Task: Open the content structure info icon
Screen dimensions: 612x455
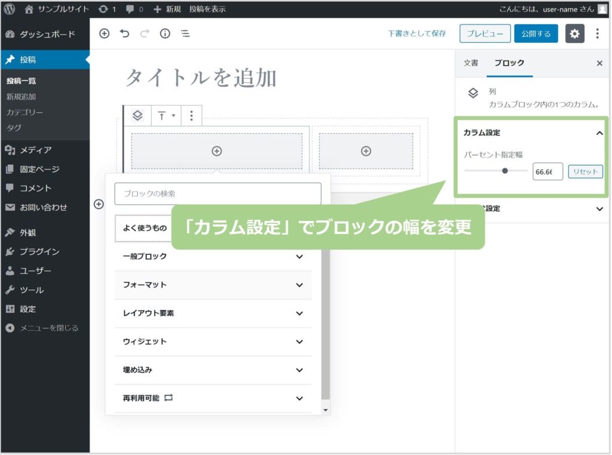Action: (165, 34)
